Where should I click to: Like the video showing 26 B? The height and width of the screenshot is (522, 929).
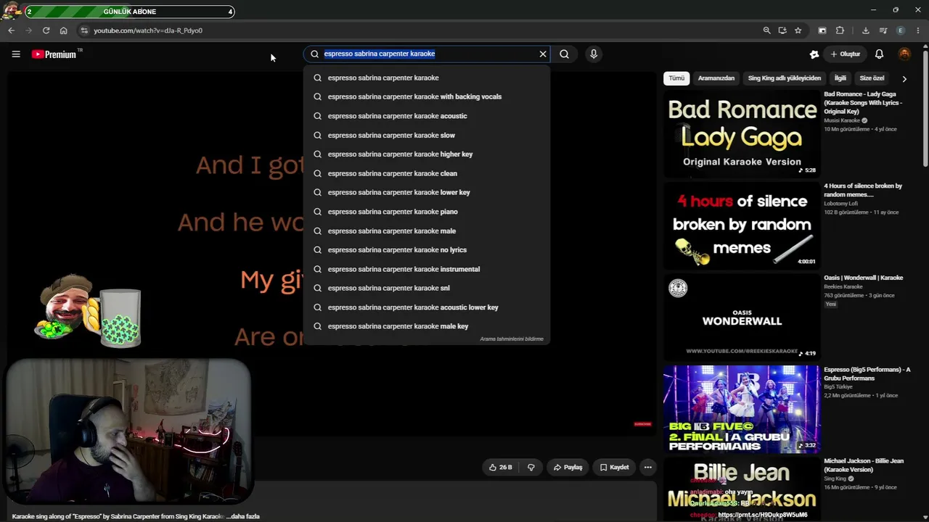click(501, 468)
